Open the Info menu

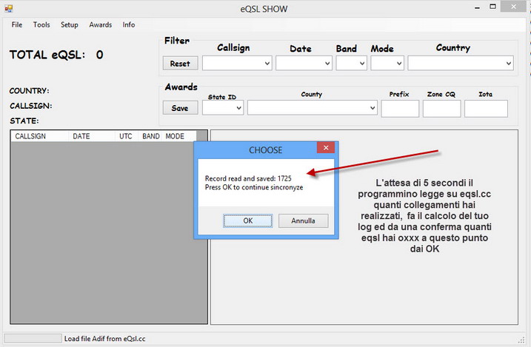pyautogui.click(x=129, y=24)
